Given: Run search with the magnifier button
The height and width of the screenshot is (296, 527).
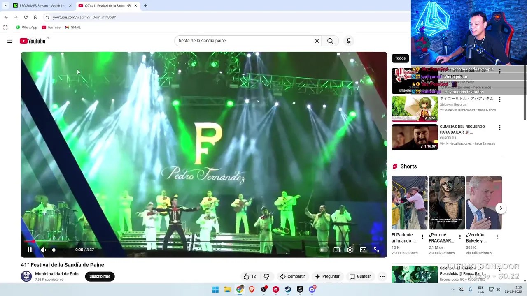Looking at the screenshot, I should pos(330,41).
